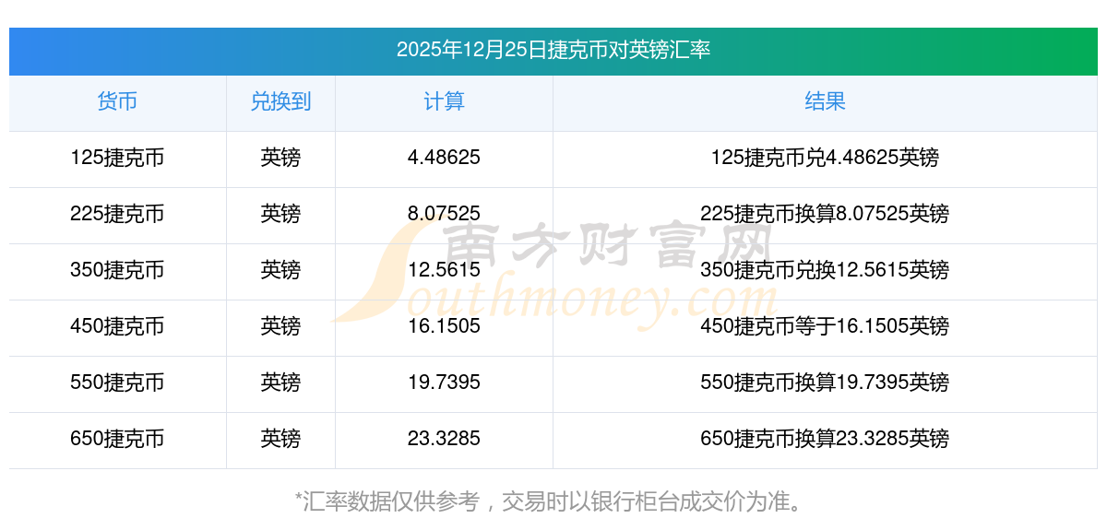Click the 225捷克币 cell
The height and width of the screenshot is (530, 1107).
click(x=117, y=214)
